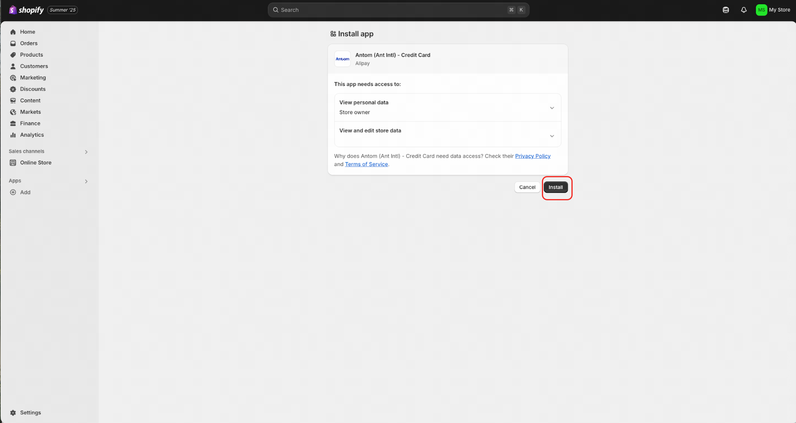Click View and edit store data row
Screen dimensions: 796x423
(x=447, y=134)
